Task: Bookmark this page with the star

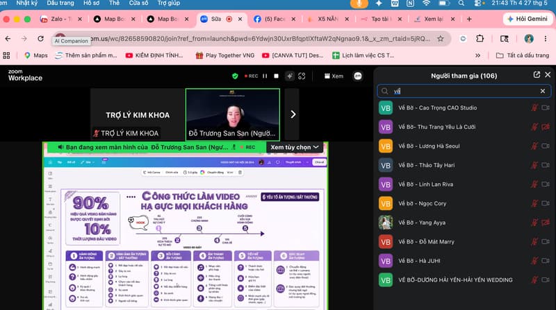Action: pyautogui.click(x=441, y=39)
